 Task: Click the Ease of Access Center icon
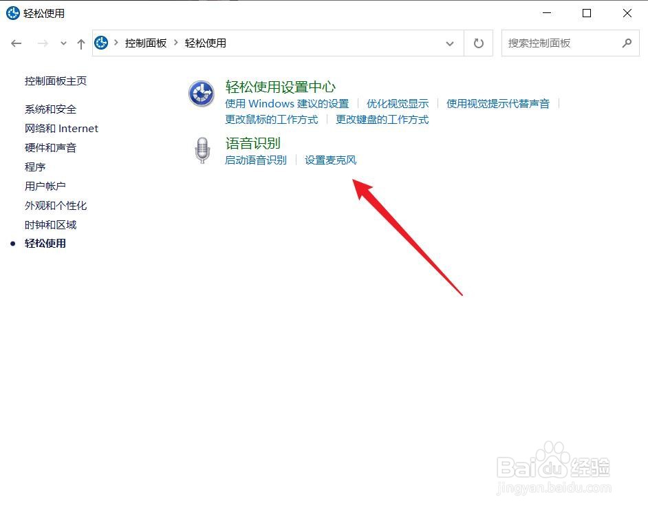pos(202,94)
